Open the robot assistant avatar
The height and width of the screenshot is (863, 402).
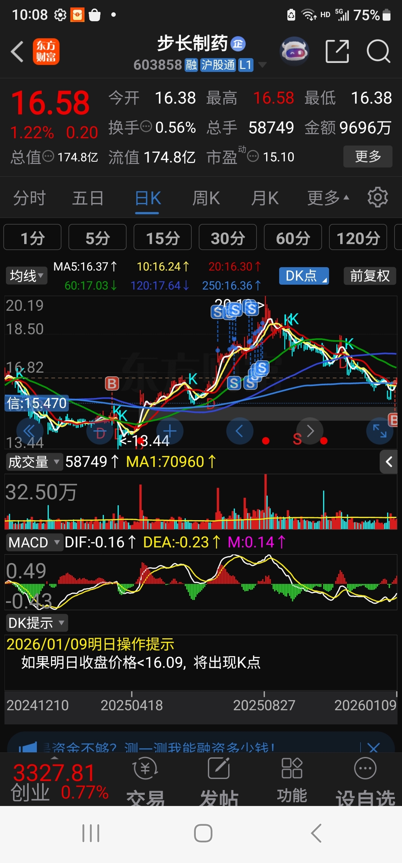[294, 51]
